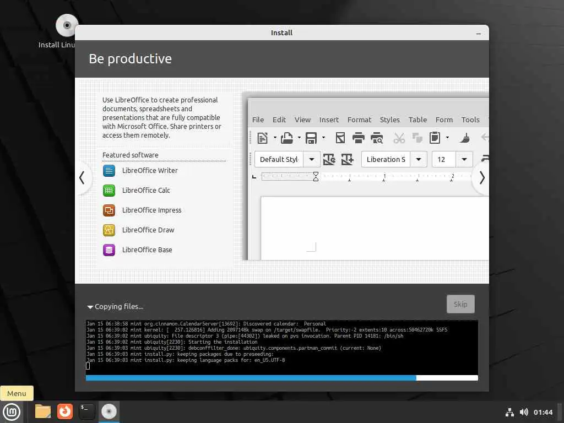This screenshot has height=423, width=564.
Task: Click the Paste clipboard icon in slideshow
Action: [435, 138]
